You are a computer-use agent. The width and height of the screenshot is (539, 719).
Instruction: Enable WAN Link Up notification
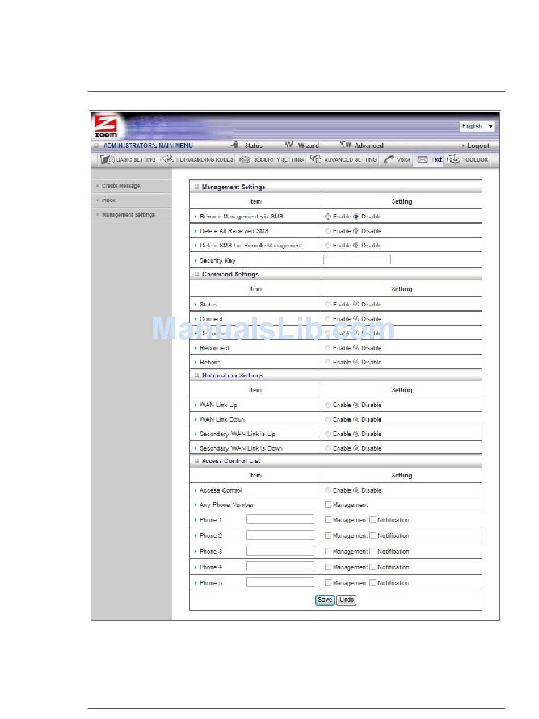pyautogui.click(x=328, y=405)
